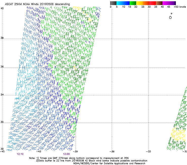Click the 12:10 swath time label
This screenshot has width=187, height=165.
click(20, 154)
